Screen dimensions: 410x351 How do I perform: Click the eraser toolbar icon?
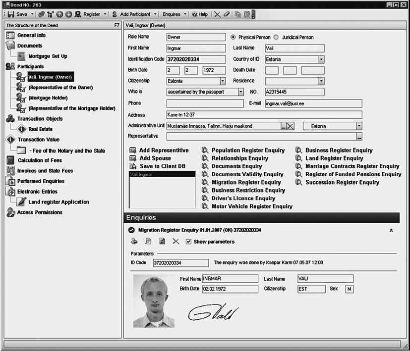pos(227,14)
